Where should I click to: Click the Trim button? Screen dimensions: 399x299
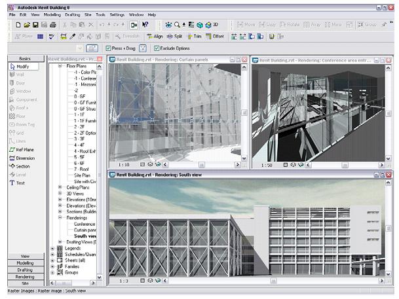(x=195, y=36)
